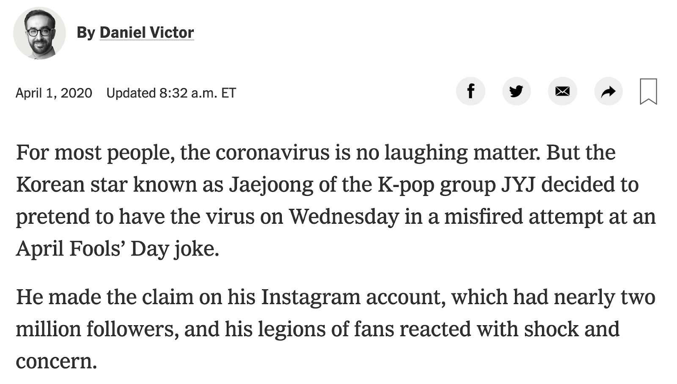Click the Updated 8:32 a.m. ET timestamp

[x=171, y=93]
